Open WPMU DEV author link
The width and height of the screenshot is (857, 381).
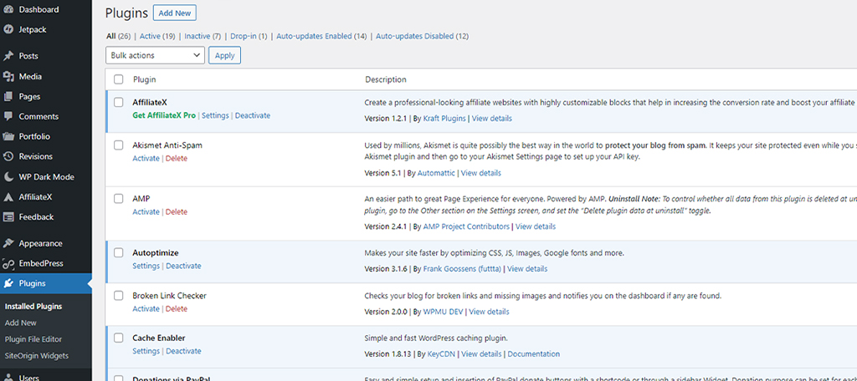coord(443,312)
